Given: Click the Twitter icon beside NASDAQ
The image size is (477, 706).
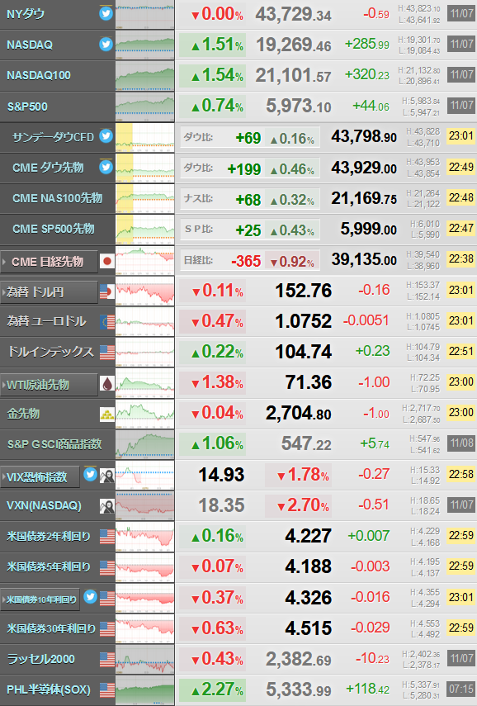Looking at the screenshot, I should [106, 44].
